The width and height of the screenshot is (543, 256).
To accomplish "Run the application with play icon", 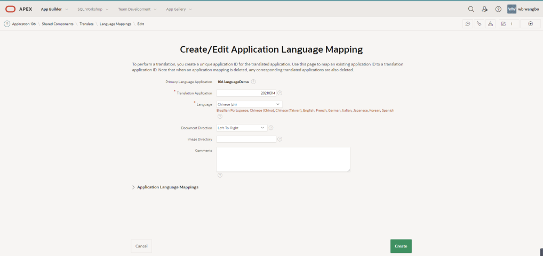I will [x=530, y=24].
